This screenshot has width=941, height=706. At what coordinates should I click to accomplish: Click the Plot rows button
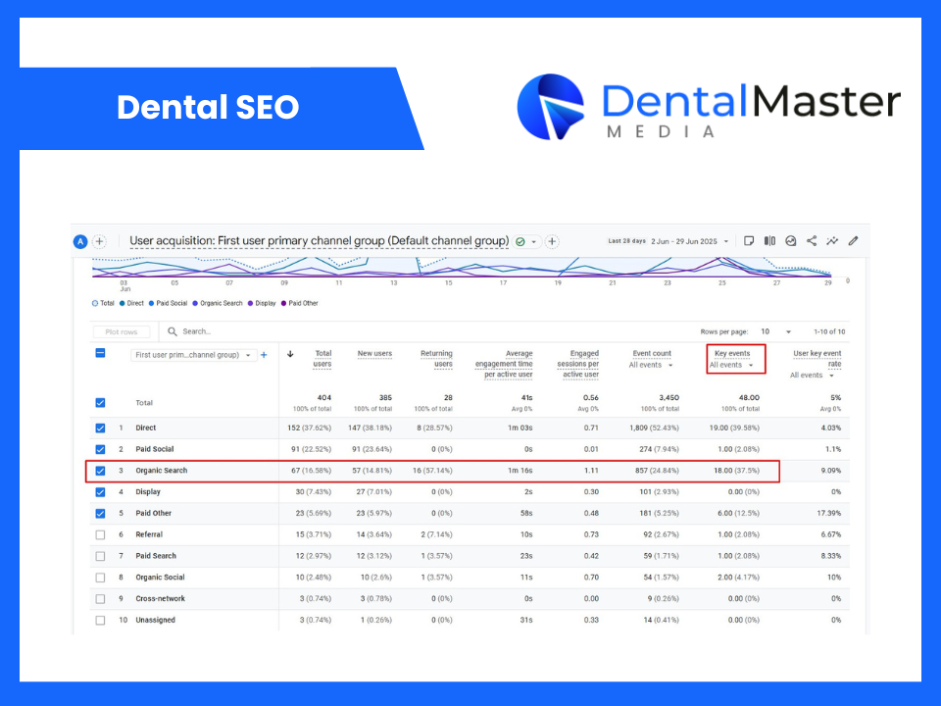coord(122,332)
